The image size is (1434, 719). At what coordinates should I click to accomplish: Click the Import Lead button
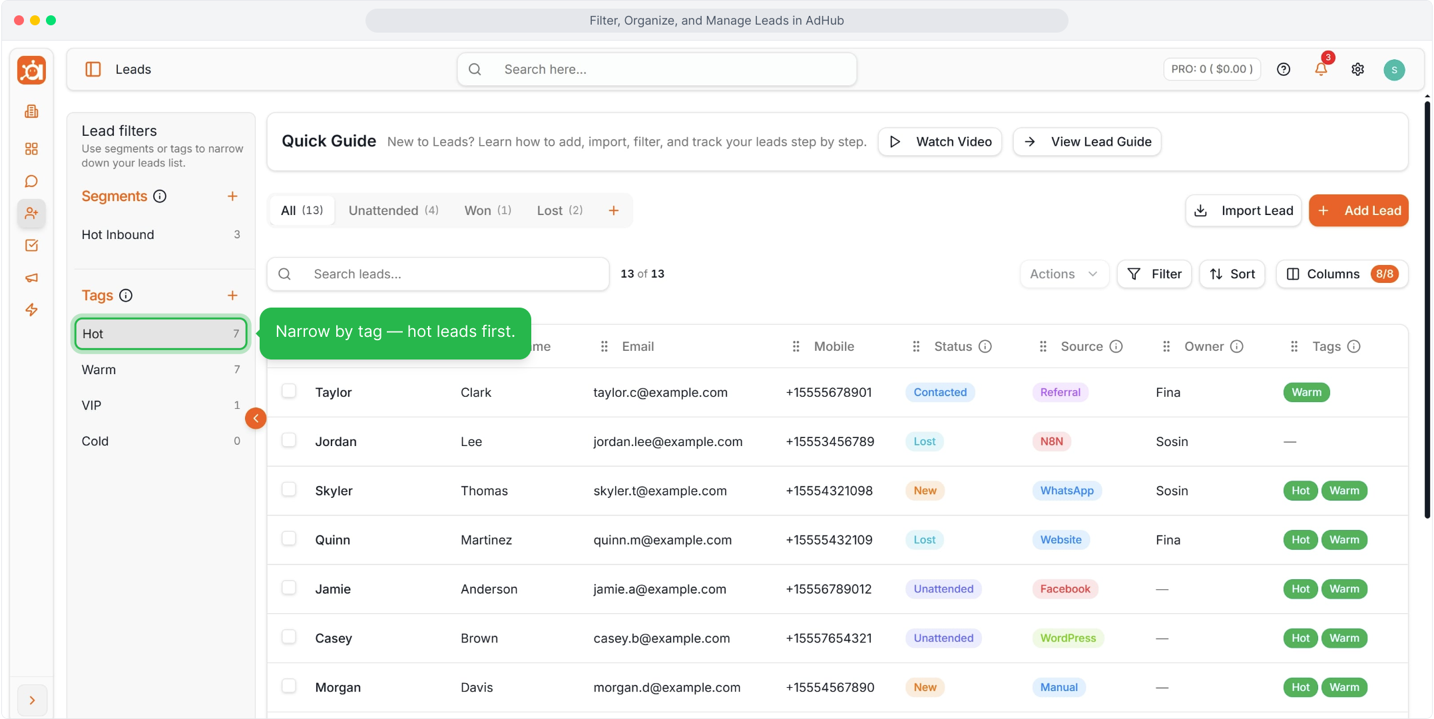click(1244, 210)
